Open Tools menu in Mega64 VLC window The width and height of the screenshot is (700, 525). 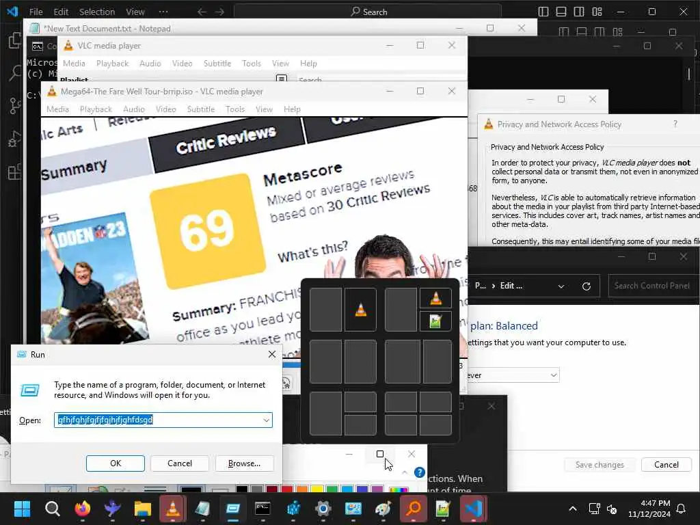235,109
